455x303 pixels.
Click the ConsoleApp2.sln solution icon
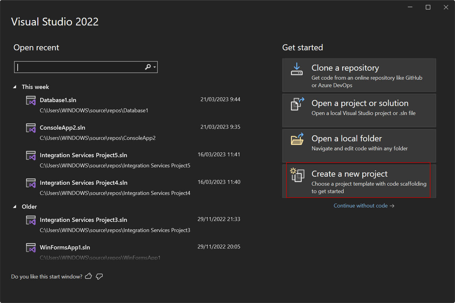coord(31,128)
